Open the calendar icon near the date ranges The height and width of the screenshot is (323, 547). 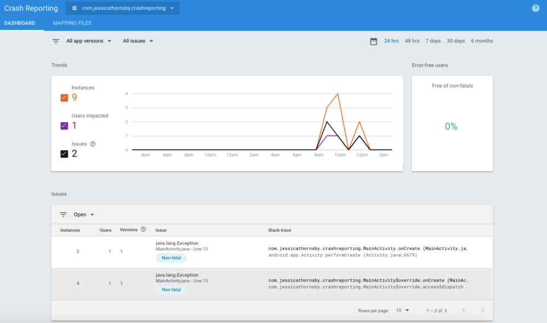click(x=374, y=40)
